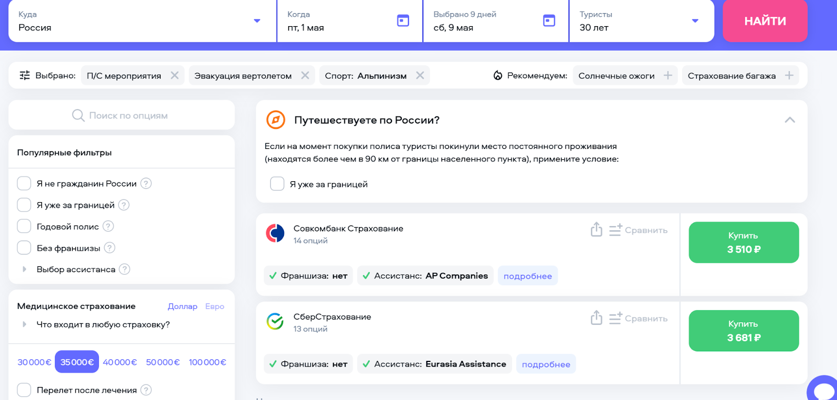Enable the Годовой полис checkbox
Viewport: 837px width, 400px height.
tap(24, 226)
